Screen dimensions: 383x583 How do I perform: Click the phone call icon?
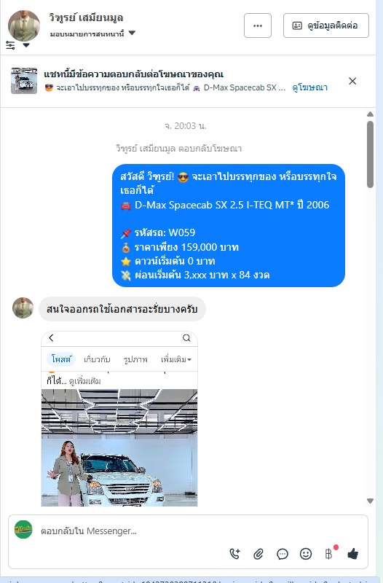tap(234, 554)
